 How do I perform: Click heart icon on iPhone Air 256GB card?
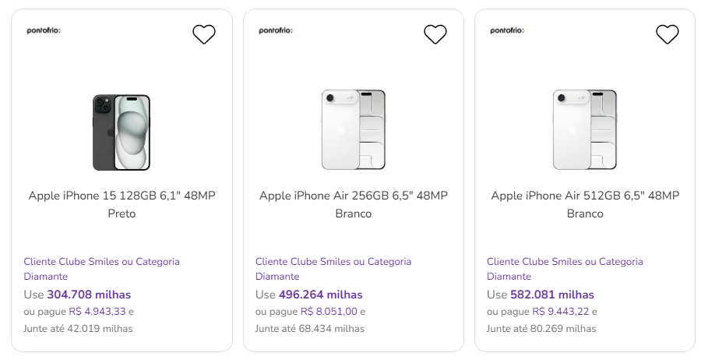(435, 34)
